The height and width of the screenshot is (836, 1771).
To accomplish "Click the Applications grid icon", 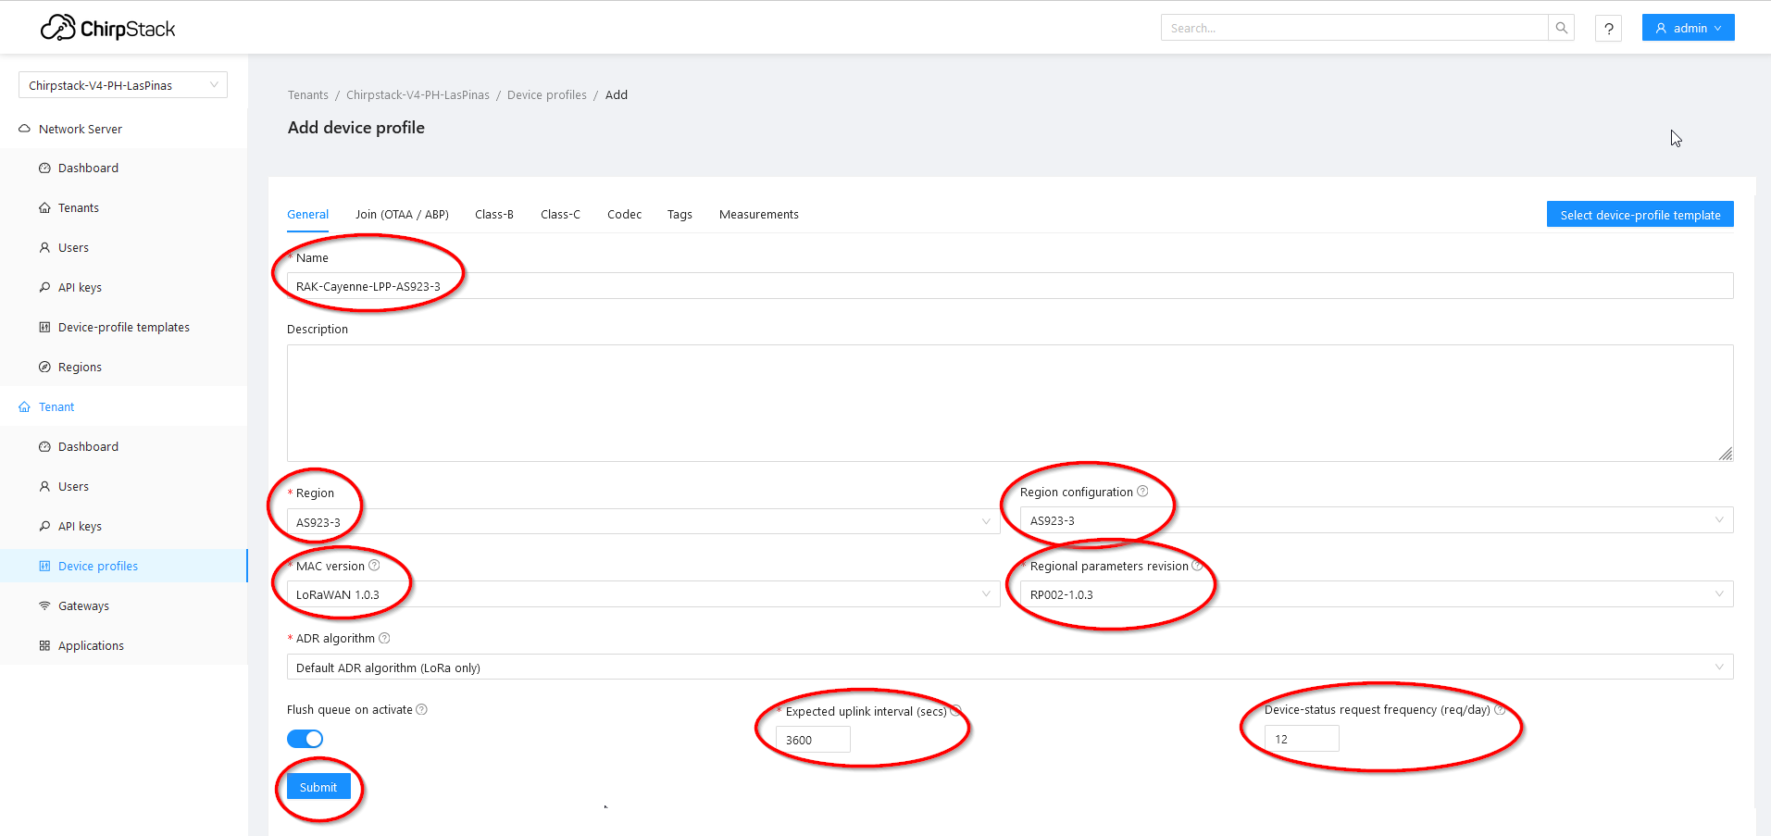I will [x=44, y=645].
